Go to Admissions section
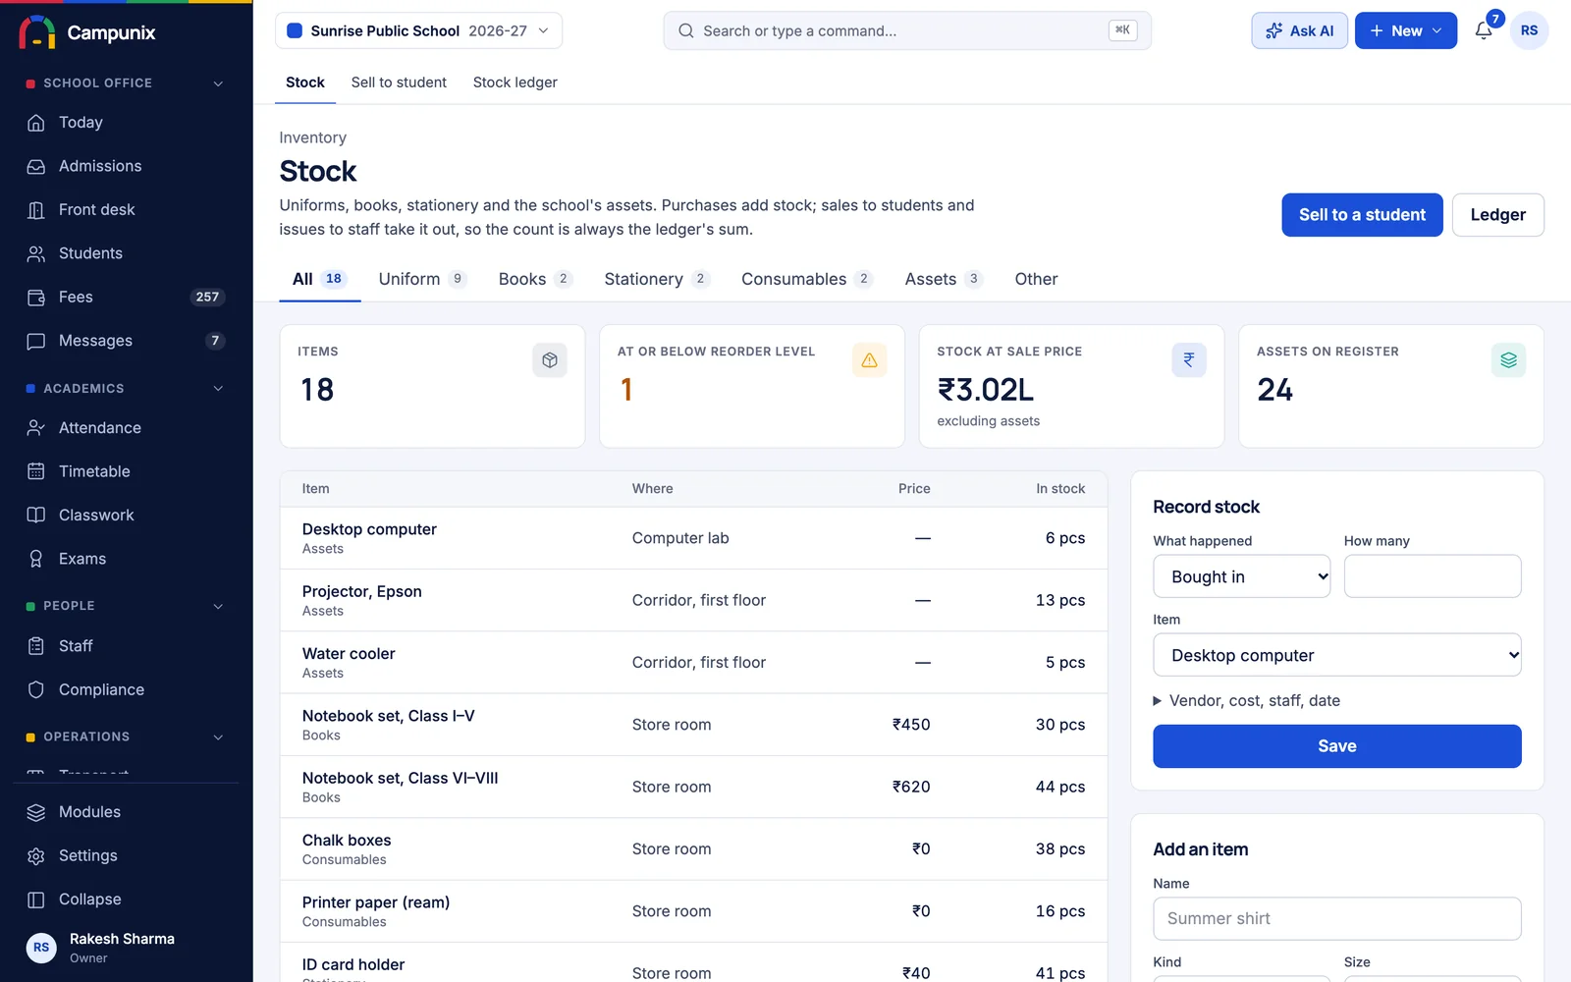This screenshot has height=982, width=1571. (x=126, y=166)
